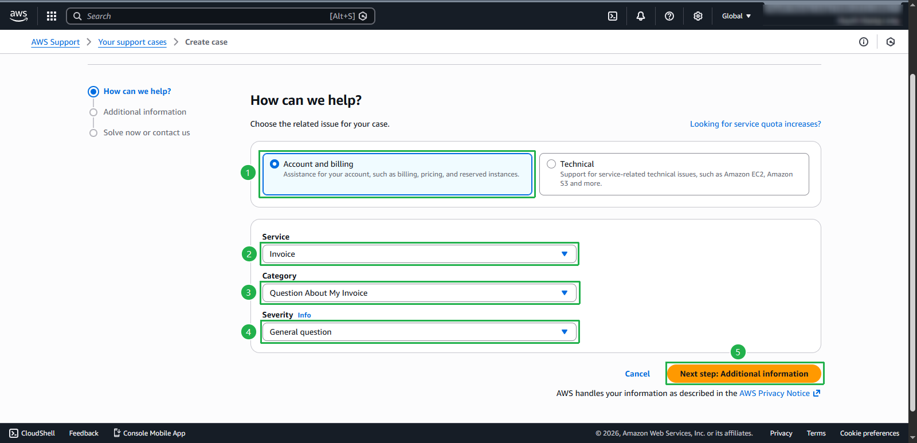Select the Technical radio option
Image resolution: width=917 pixels, height=443 pixels.
[x=551, y=164]
